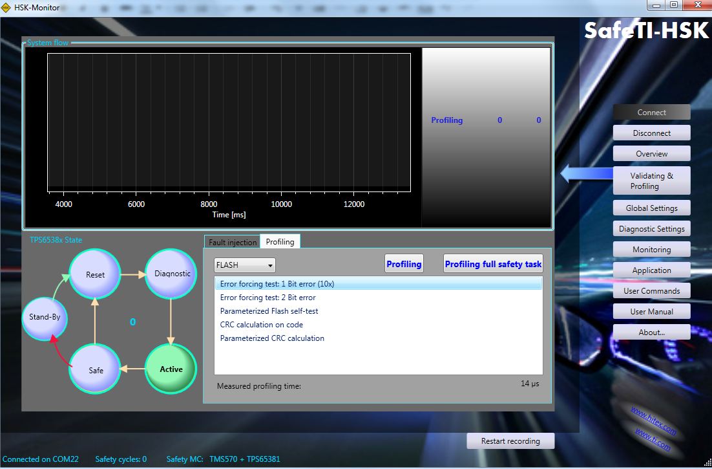
Task: Open User Commands
Action: (652, 291)
